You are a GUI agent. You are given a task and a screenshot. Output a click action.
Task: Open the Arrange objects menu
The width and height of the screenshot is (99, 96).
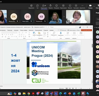tap(39, 34)
